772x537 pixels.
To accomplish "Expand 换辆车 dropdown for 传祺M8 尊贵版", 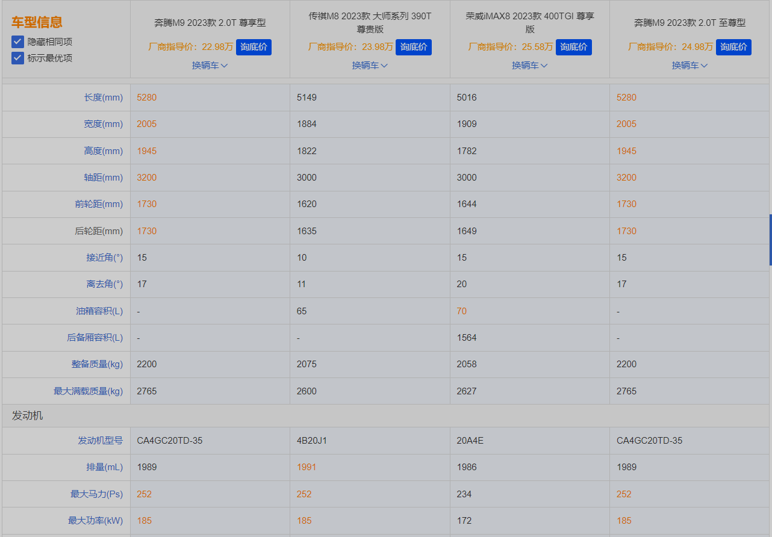I will click(x=370, y=66).
